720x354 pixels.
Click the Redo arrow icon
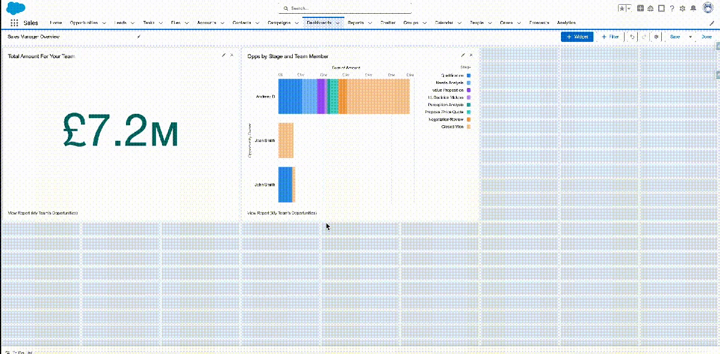[644, 37]
